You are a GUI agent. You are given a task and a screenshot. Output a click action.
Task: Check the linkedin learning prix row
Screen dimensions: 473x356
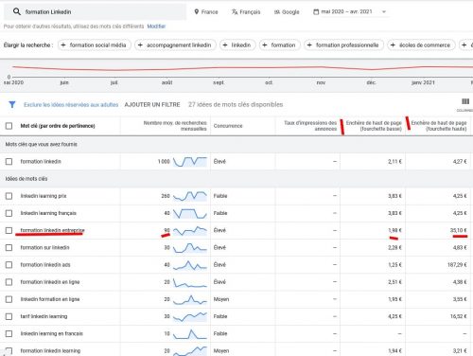point(9,196)
